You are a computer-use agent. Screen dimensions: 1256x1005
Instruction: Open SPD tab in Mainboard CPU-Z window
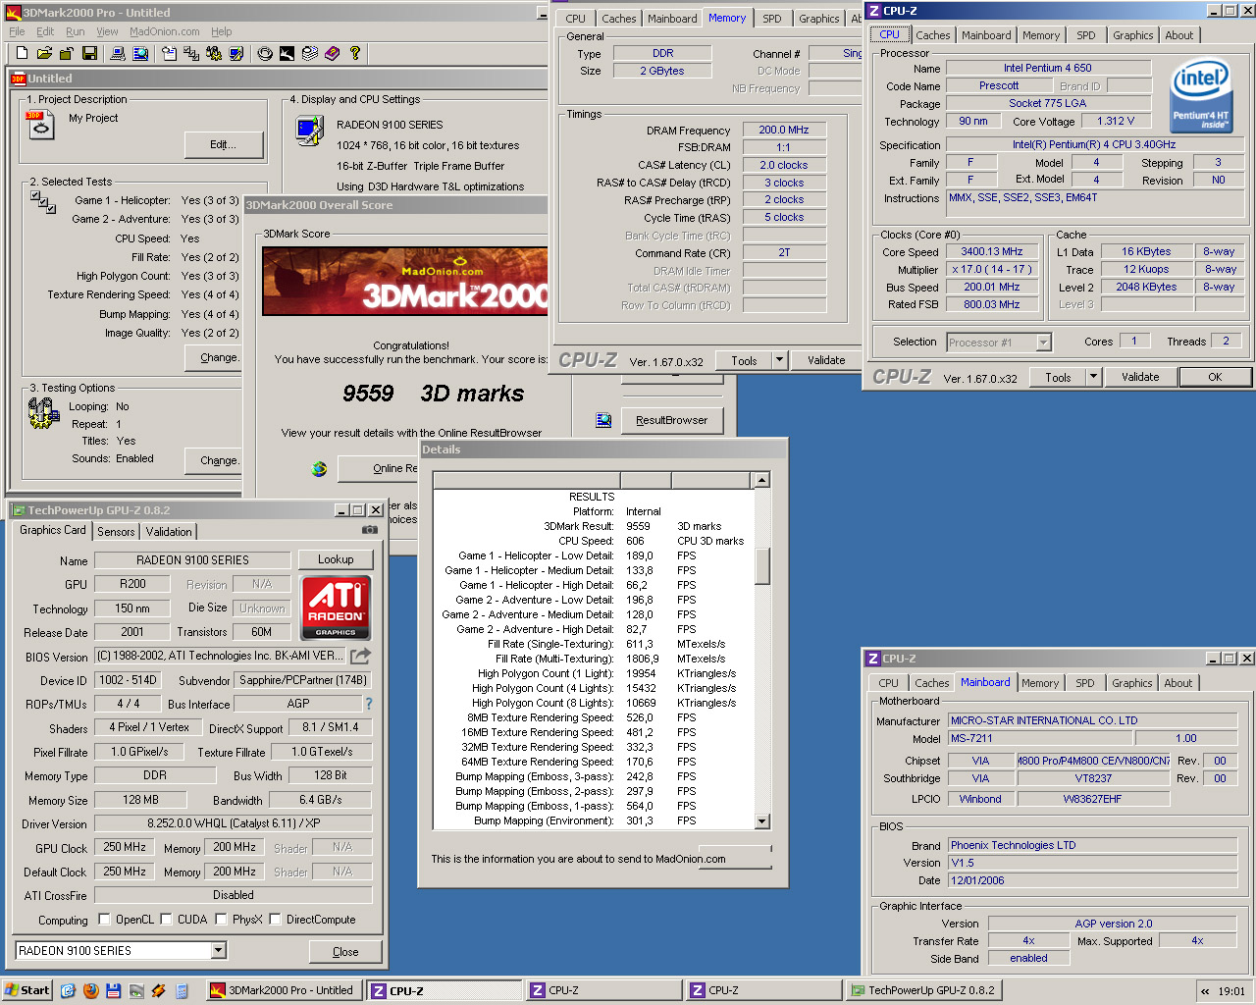[1084, 683]
